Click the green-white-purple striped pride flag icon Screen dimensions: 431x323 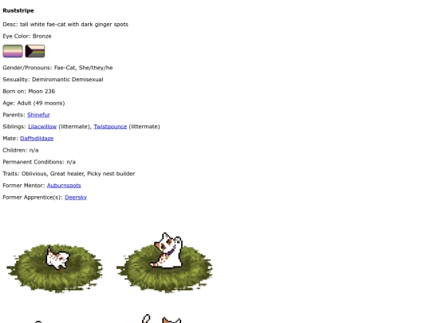(13, 51)
